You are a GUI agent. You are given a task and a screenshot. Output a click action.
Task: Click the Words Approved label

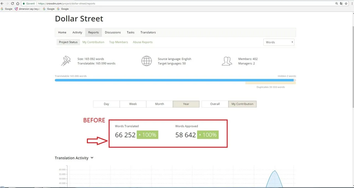186,126
